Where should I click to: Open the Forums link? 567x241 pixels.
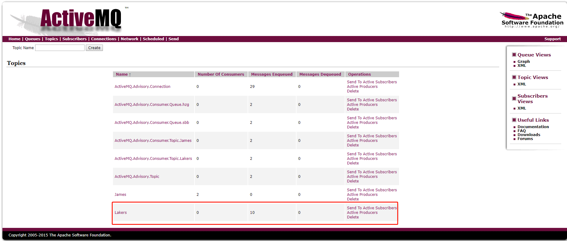click(x=525, y=139)
